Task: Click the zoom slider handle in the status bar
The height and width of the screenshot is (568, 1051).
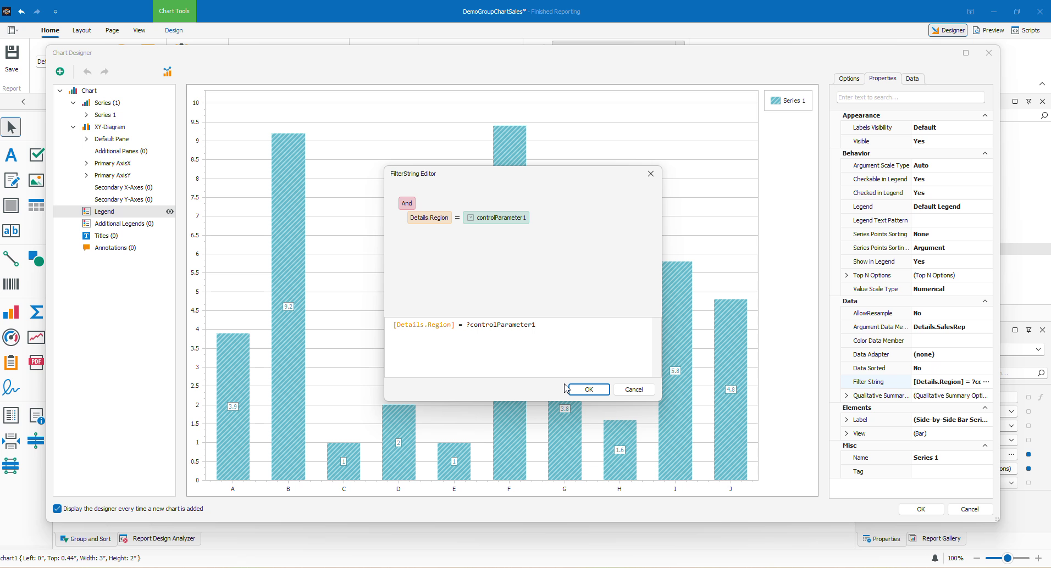Action: click(1008, 558)
